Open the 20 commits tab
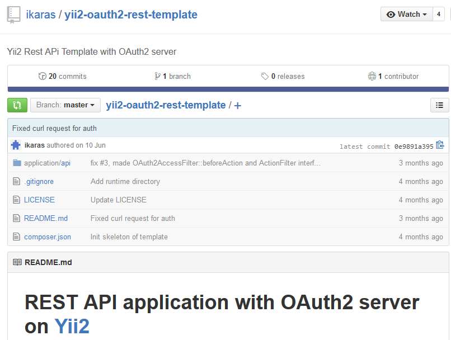 pos(62,77)
